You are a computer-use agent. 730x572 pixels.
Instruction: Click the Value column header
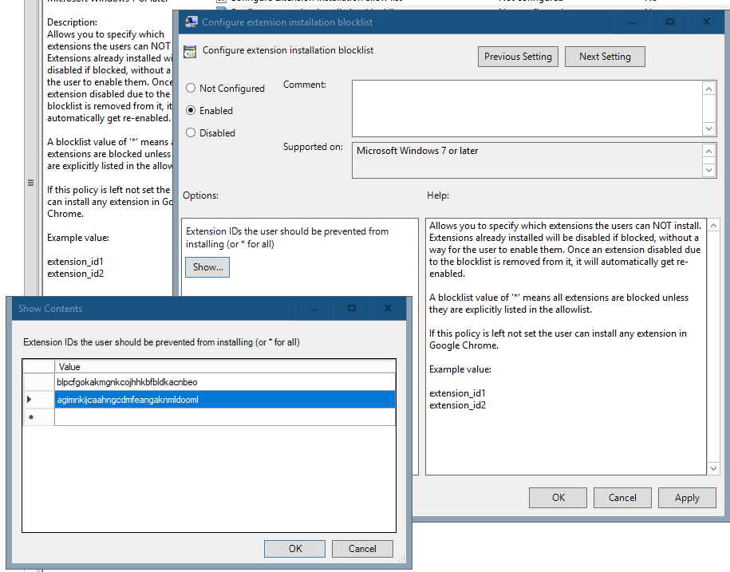tap(225, 367)
